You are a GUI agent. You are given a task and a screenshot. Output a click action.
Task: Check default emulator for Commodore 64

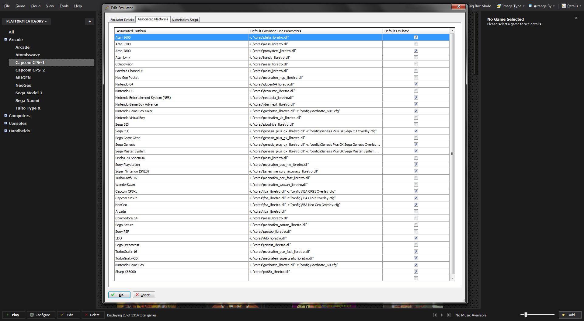(x=416, y=218)
